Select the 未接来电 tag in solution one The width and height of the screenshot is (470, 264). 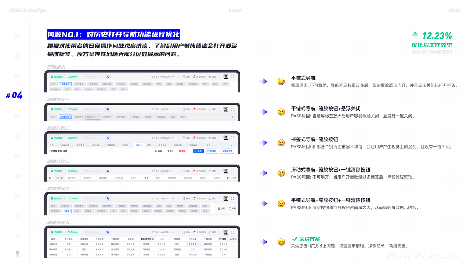[x=65, y=117]
